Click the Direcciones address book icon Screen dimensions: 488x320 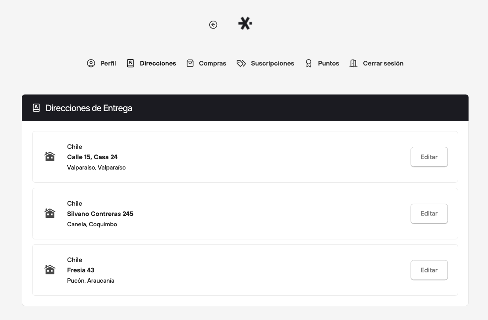click(x=130, y=63)
